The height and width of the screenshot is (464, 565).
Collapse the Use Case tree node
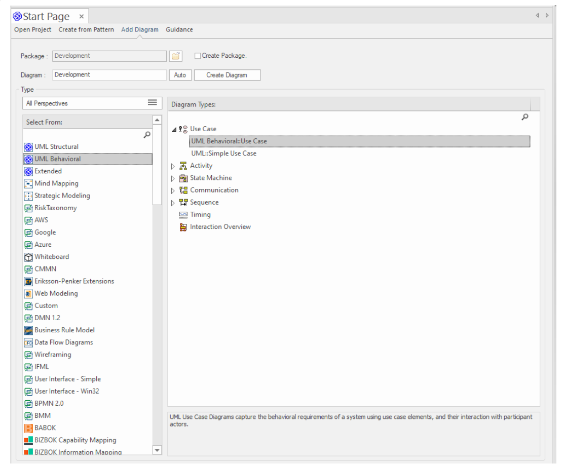coord(174,129)
